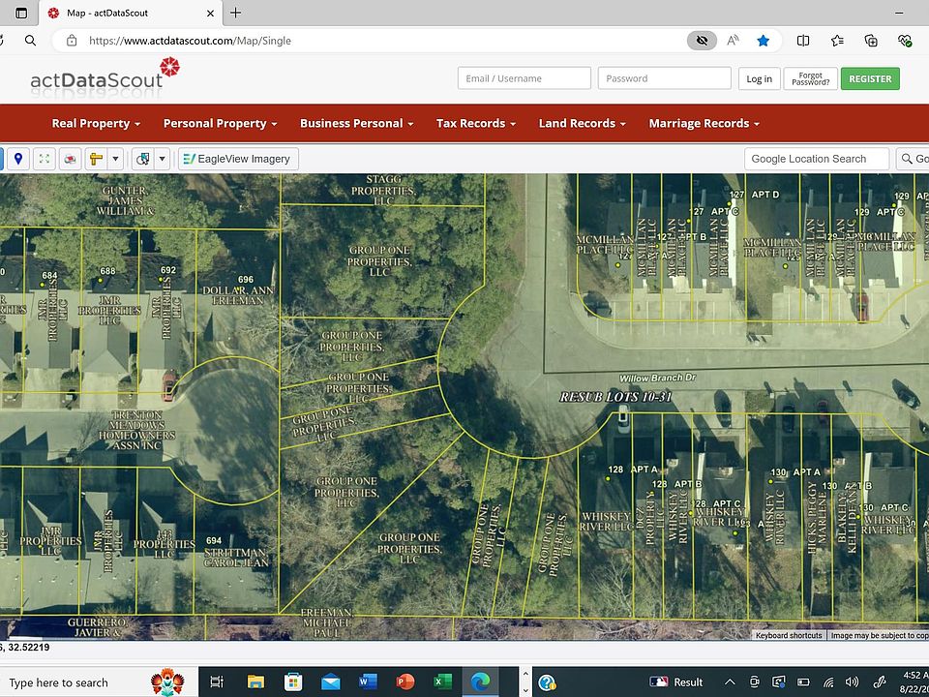This screenshot has width=929, height=697.
Task: Click the TRENTON MEADOWS HOMEOWNERS ASSN INC label
Action: click(x=136, y=430)
